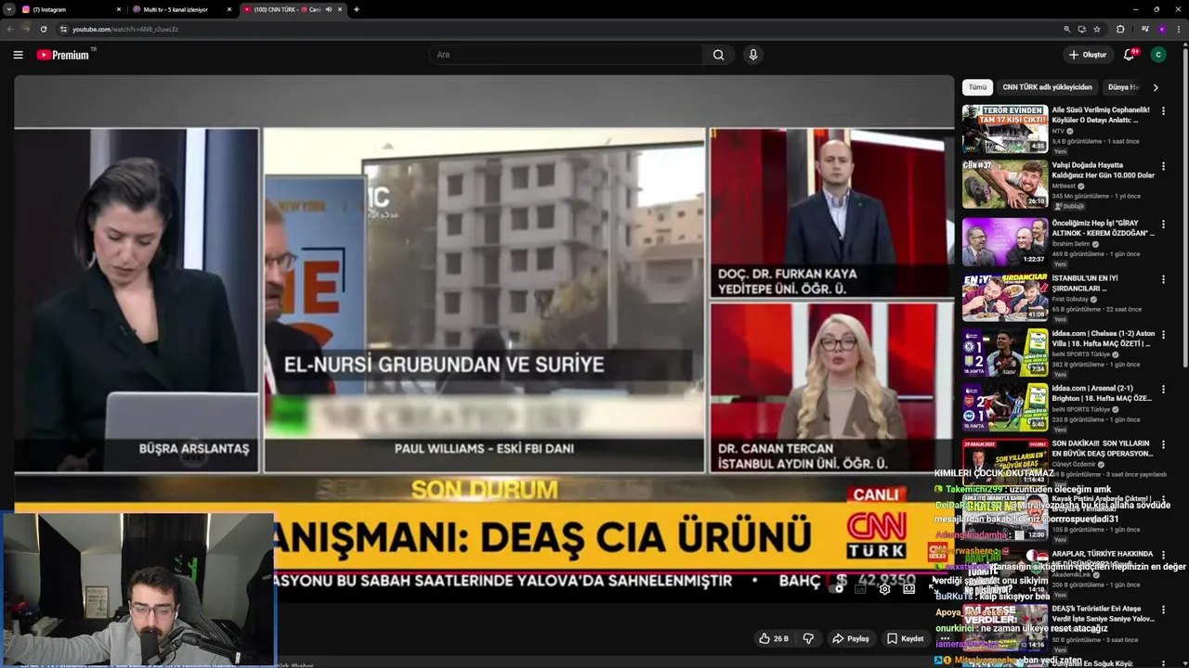
Task: Toggle the autoplay switch in player
Action: [x=837, y=588]
